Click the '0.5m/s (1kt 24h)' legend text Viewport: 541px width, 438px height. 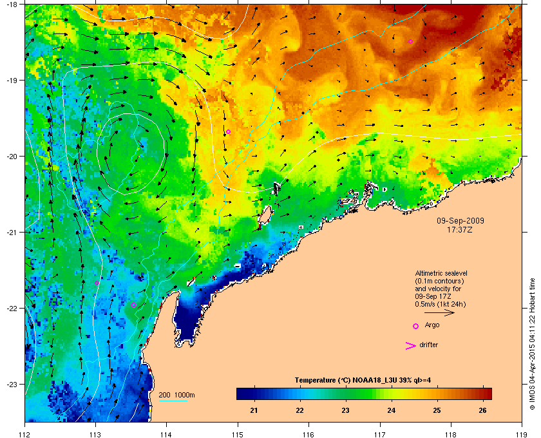pyautogui.click(x=441, y=305)
